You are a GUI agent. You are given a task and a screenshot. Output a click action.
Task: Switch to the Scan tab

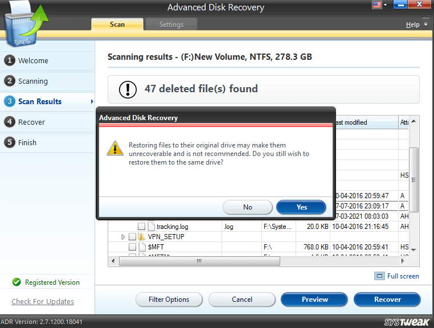pos(117,24)
